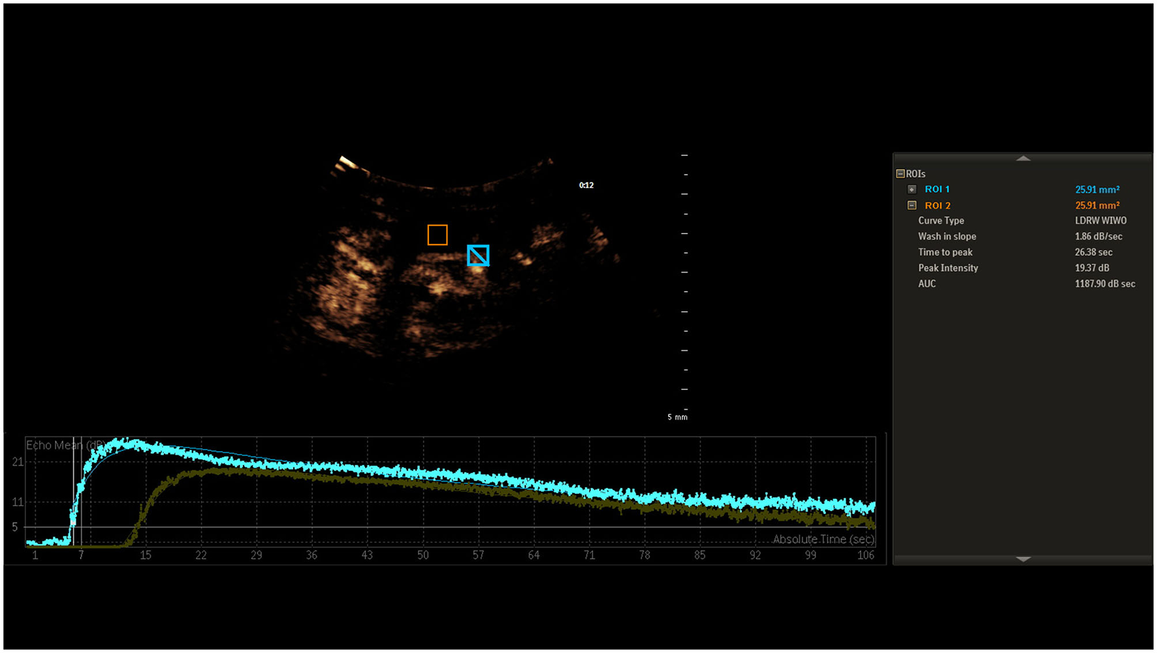The height and width of the screenshot is (653, 1157).
Task: Toggle visibility of the ROIs group
Action: (899, 174)
